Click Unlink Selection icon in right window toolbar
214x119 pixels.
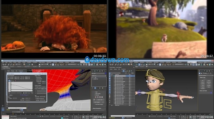[118, 64]
